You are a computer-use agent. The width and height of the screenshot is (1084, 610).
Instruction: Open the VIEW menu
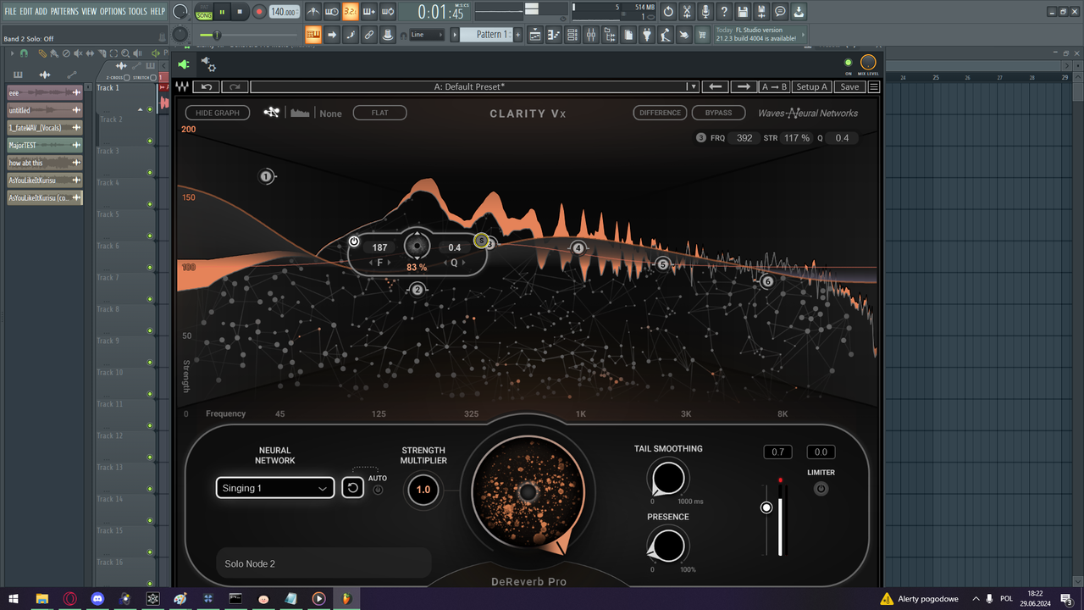click(89, 11)
